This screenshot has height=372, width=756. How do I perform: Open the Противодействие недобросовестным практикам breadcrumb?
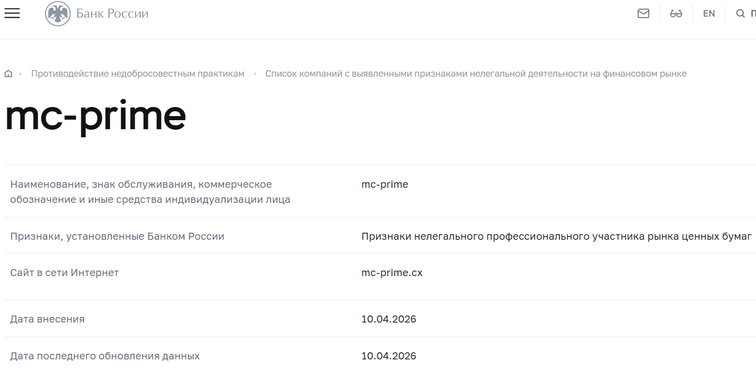tap(138, 73)
